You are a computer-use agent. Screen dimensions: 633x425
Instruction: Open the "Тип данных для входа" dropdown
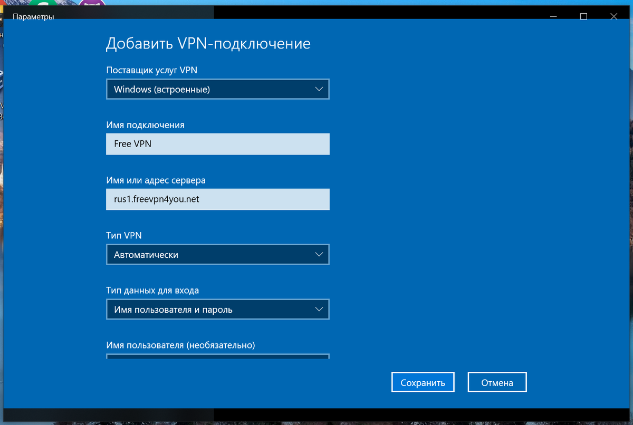(x=217, y=309)
